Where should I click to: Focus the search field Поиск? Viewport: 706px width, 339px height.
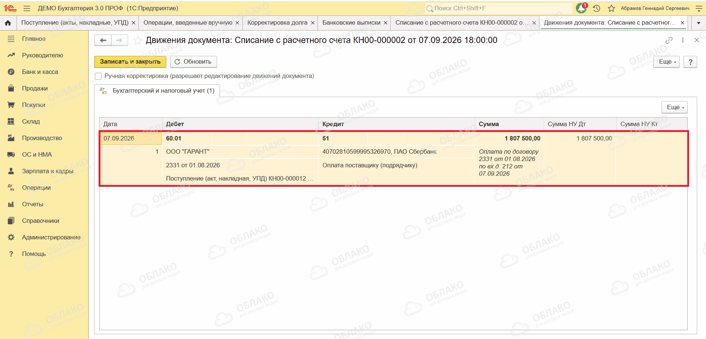499,8
